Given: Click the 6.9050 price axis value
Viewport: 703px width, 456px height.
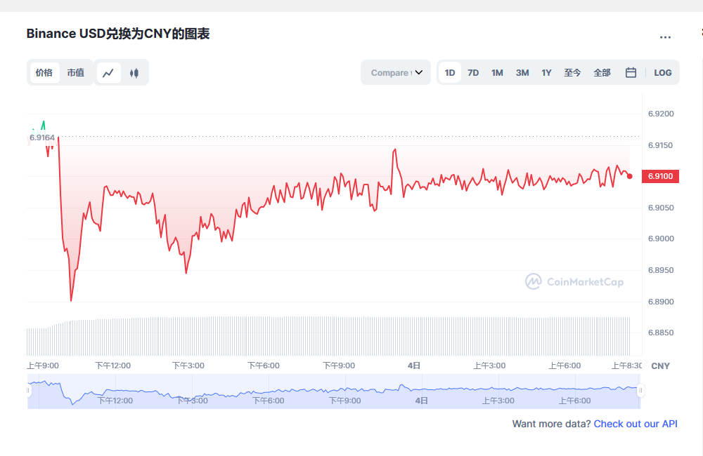Looking at the screenshot, I should coord(661,208).
